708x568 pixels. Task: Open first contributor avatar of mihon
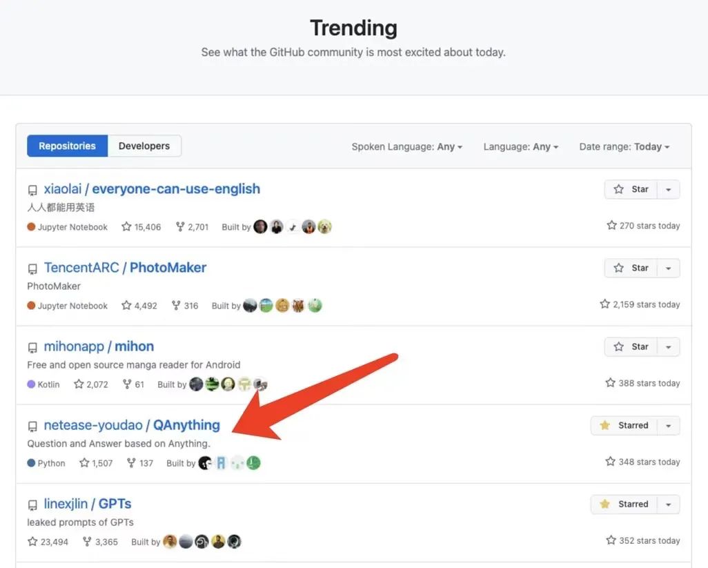(x=196, y=384)
